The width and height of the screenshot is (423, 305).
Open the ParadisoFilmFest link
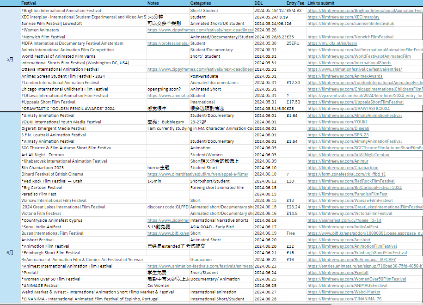point(348,194)
